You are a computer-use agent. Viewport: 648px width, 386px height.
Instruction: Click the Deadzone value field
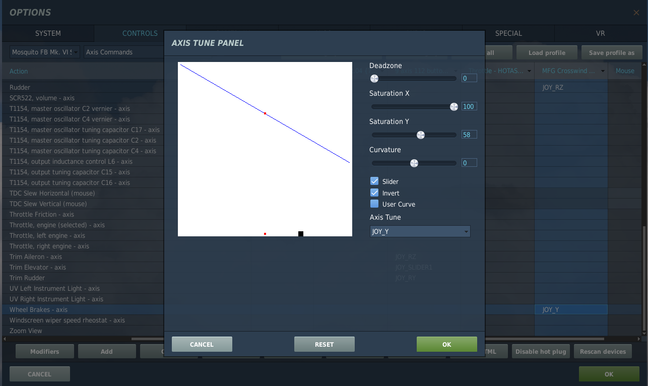tap(469, 78)
